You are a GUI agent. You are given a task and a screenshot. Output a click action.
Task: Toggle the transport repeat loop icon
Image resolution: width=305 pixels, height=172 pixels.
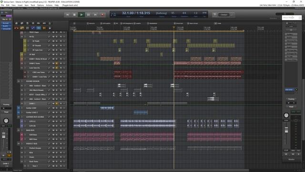(x=215, y=14)
